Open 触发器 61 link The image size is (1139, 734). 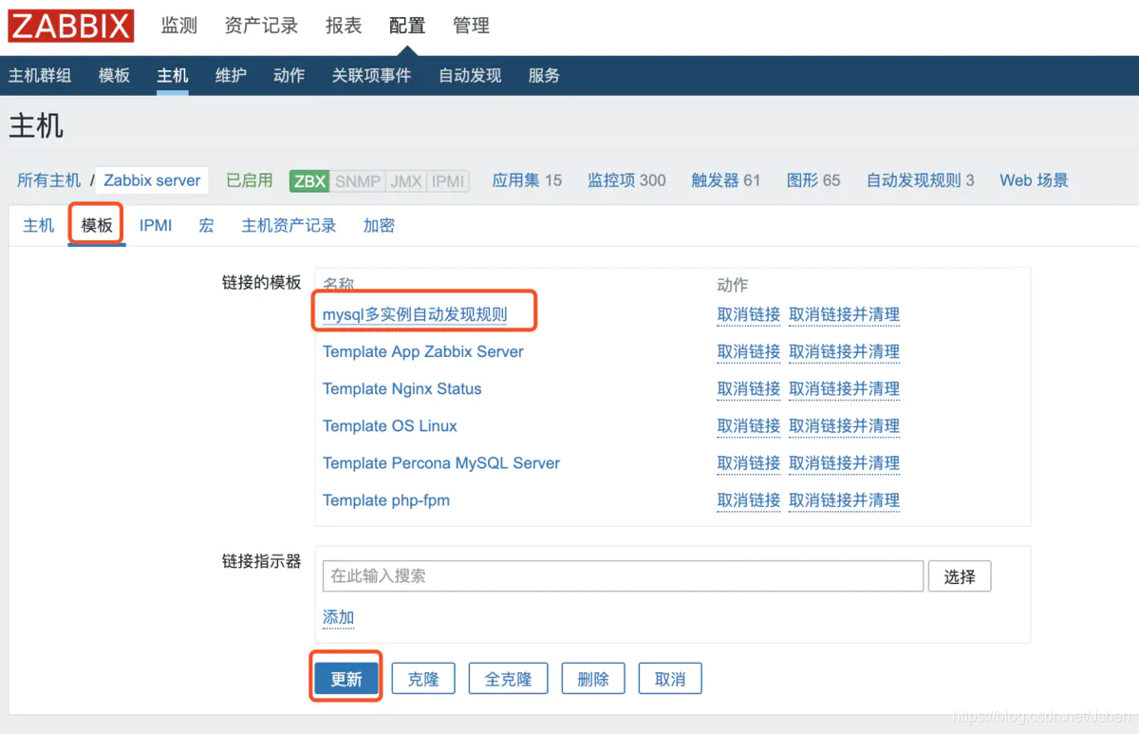pos(726,180)
